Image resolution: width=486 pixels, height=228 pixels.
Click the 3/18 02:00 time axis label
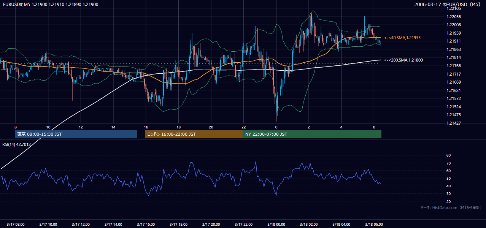coord(309,224)
